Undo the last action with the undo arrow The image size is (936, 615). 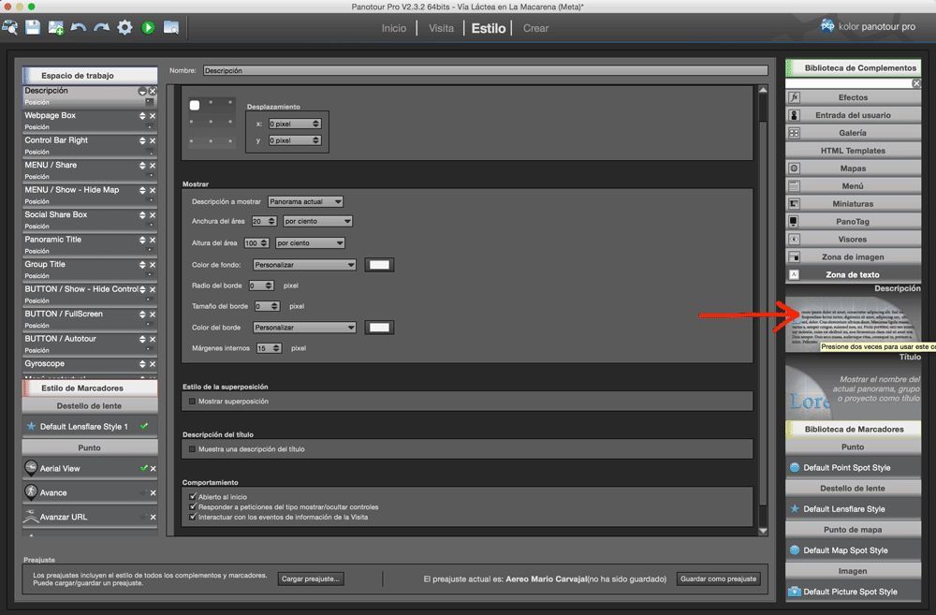click(79, 27)
